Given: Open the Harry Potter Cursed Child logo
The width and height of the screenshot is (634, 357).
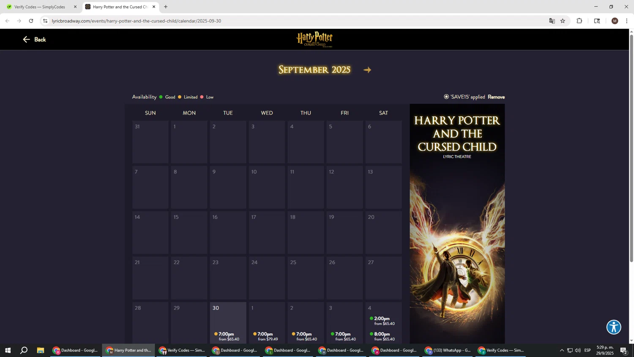Looking at the screenshot, I should pyautogui.click(x=314, y=39).
